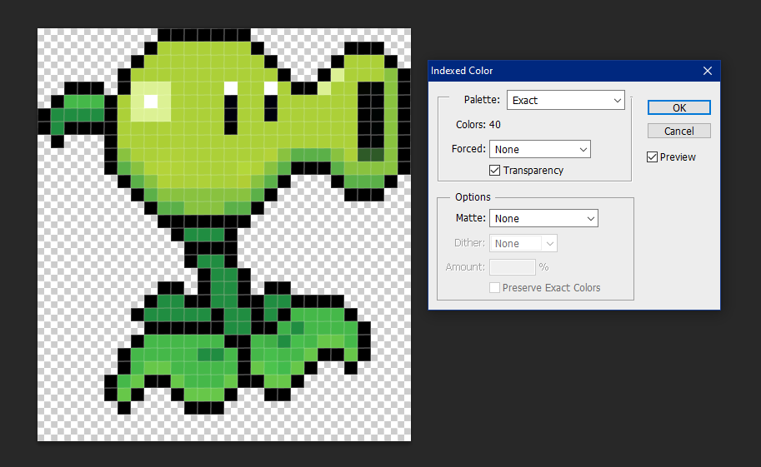Open the Forced dropdown set to None
The width and height of the screenshot is (761, 467).
[x=539, y=149]
